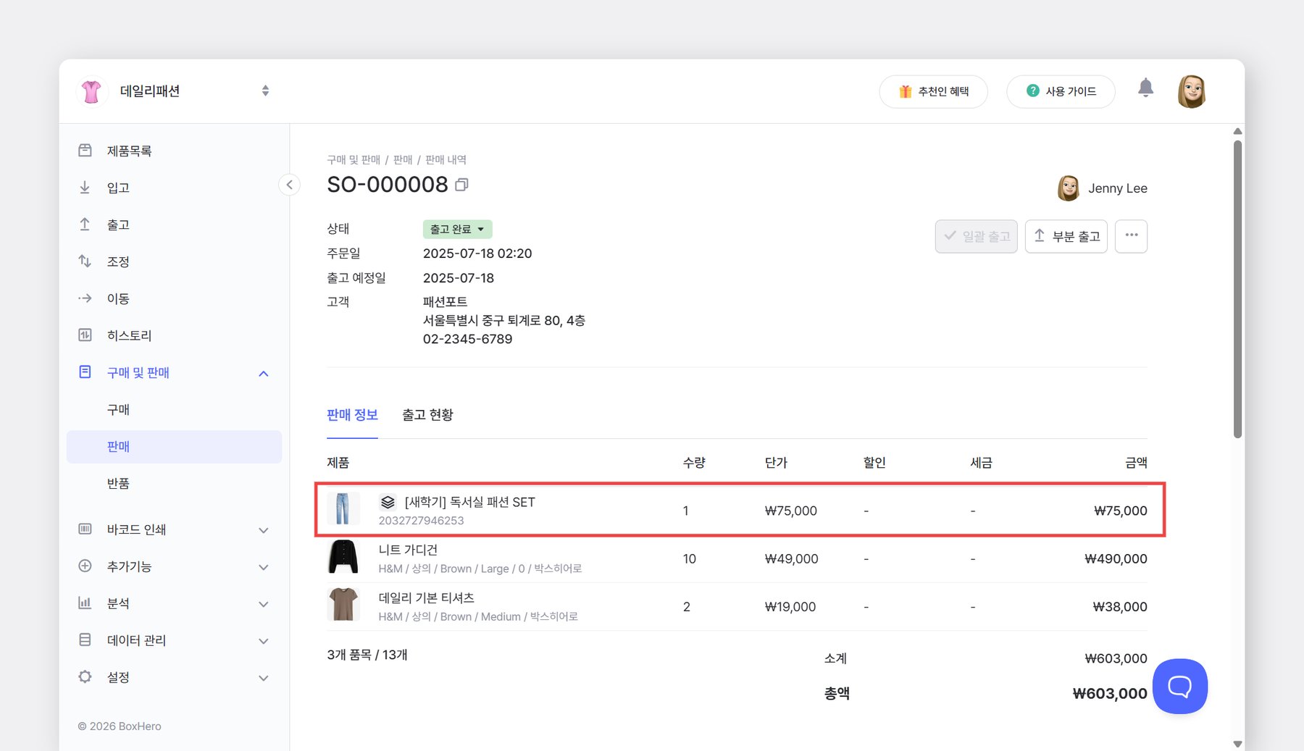
Task: Open the 사용 가이드 guide button
Action: [1060, 91]
